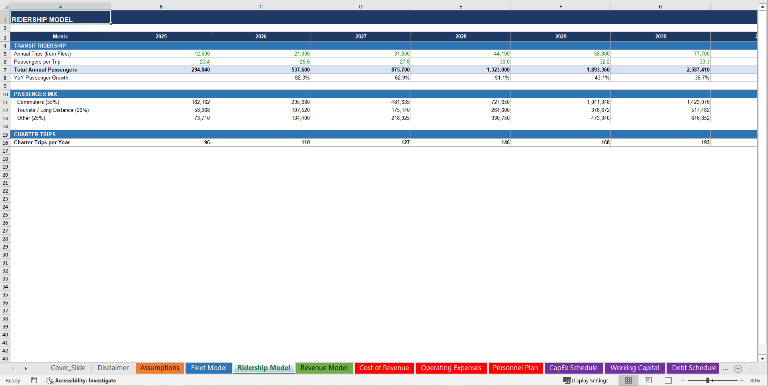Viewport: 768px width, 386px height.
Task: Click the vertical scrollbar down arrow
Action: pos(763,358)
